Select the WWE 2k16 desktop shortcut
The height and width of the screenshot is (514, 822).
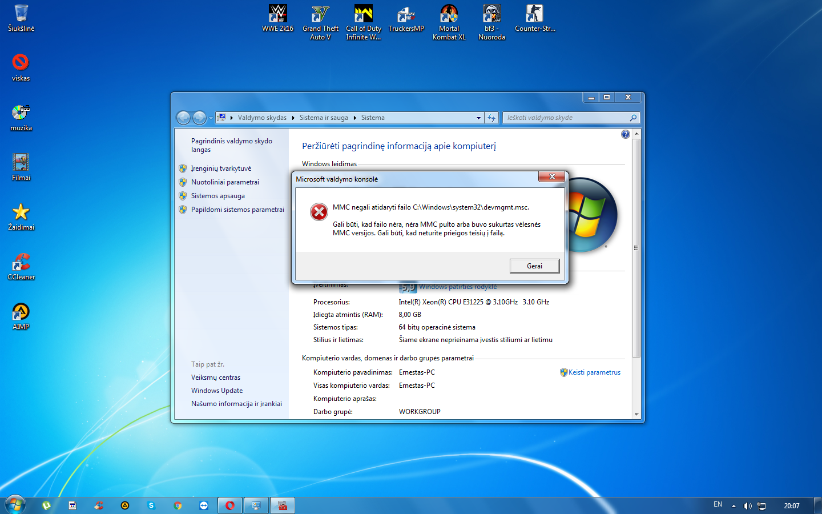278,18
